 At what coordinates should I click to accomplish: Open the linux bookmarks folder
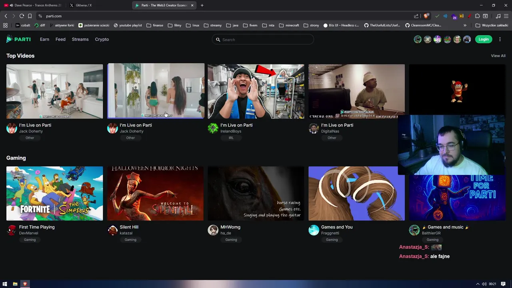click(192, 25)
